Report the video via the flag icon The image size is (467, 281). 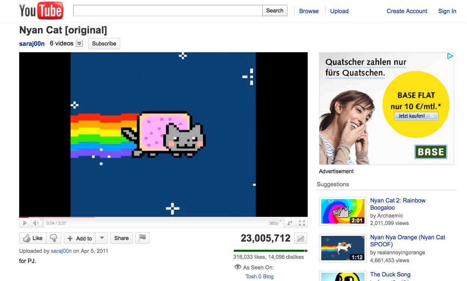142,238
